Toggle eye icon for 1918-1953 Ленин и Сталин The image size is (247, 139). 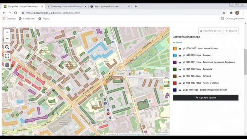(x=180, y=83)
